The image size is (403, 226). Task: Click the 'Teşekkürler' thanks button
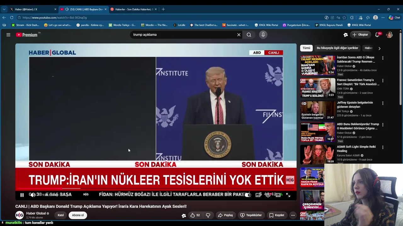(x=251, y=215)
